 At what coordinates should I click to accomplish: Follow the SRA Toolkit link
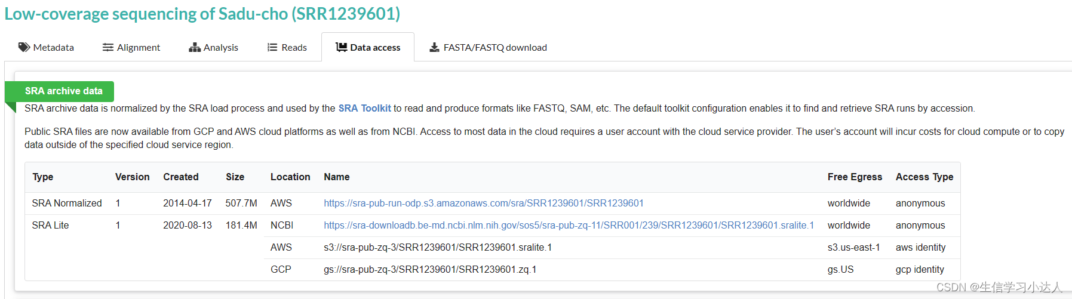pos(364,108)
